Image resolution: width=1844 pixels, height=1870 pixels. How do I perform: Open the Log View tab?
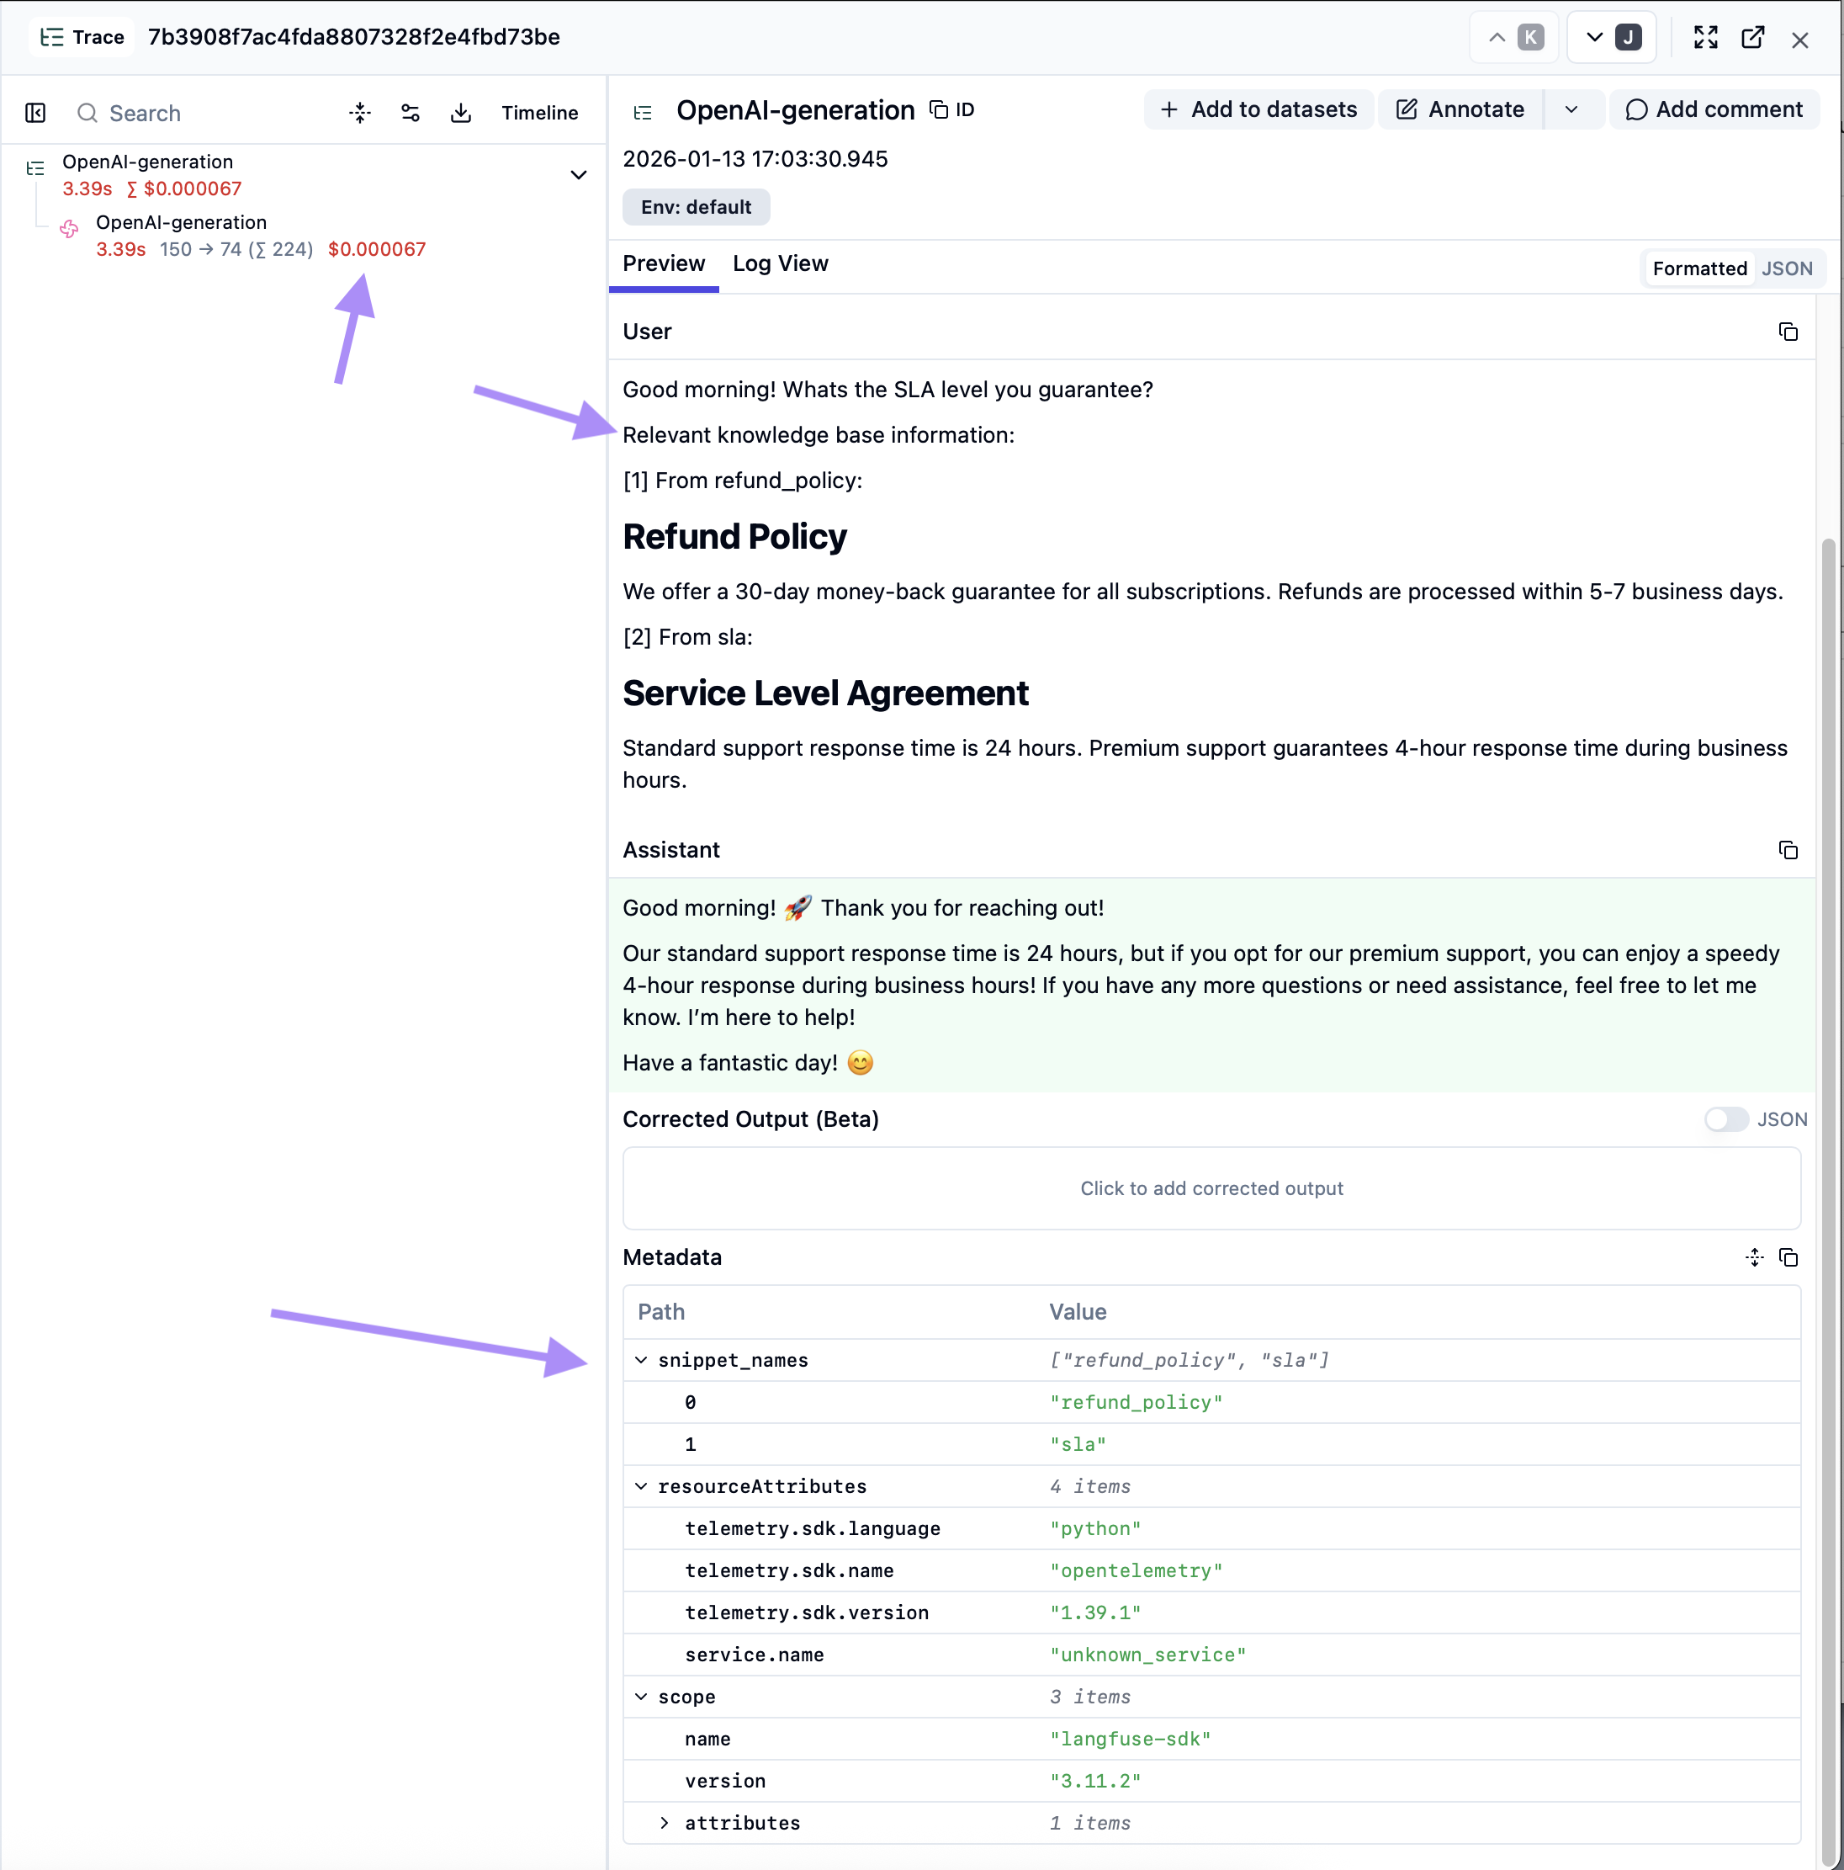pos(781,263)
